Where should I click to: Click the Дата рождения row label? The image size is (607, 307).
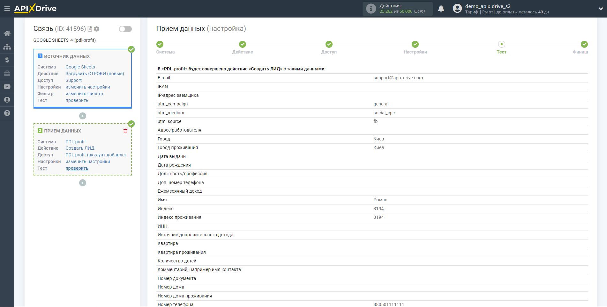(x=174, y=165)
